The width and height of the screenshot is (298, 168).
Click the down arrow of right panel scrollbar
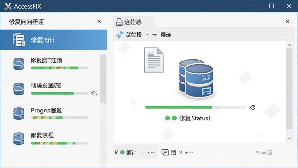click(x=289, y=139)
